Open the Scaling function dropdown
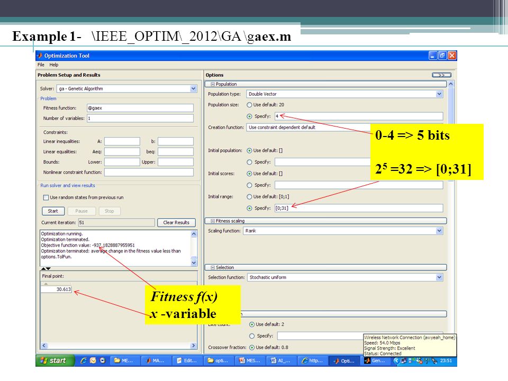Image resolution: width=508 pixels, height=381 pixels. click(439, 231)
